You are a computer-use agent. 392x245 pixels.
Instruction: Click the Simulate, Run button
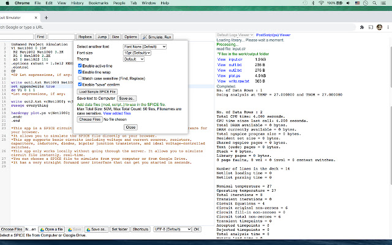(157, 37)
